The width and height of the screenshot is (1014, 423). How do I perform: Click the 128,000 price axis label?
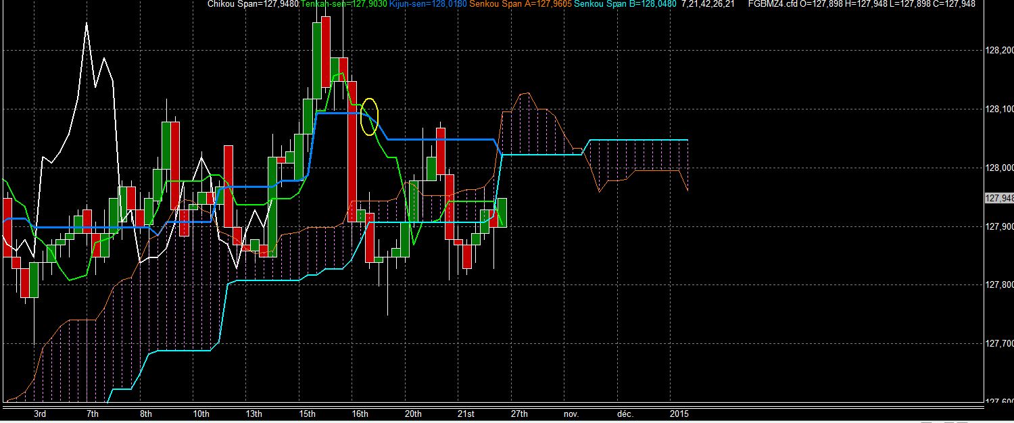click(x=1000, y=168)
